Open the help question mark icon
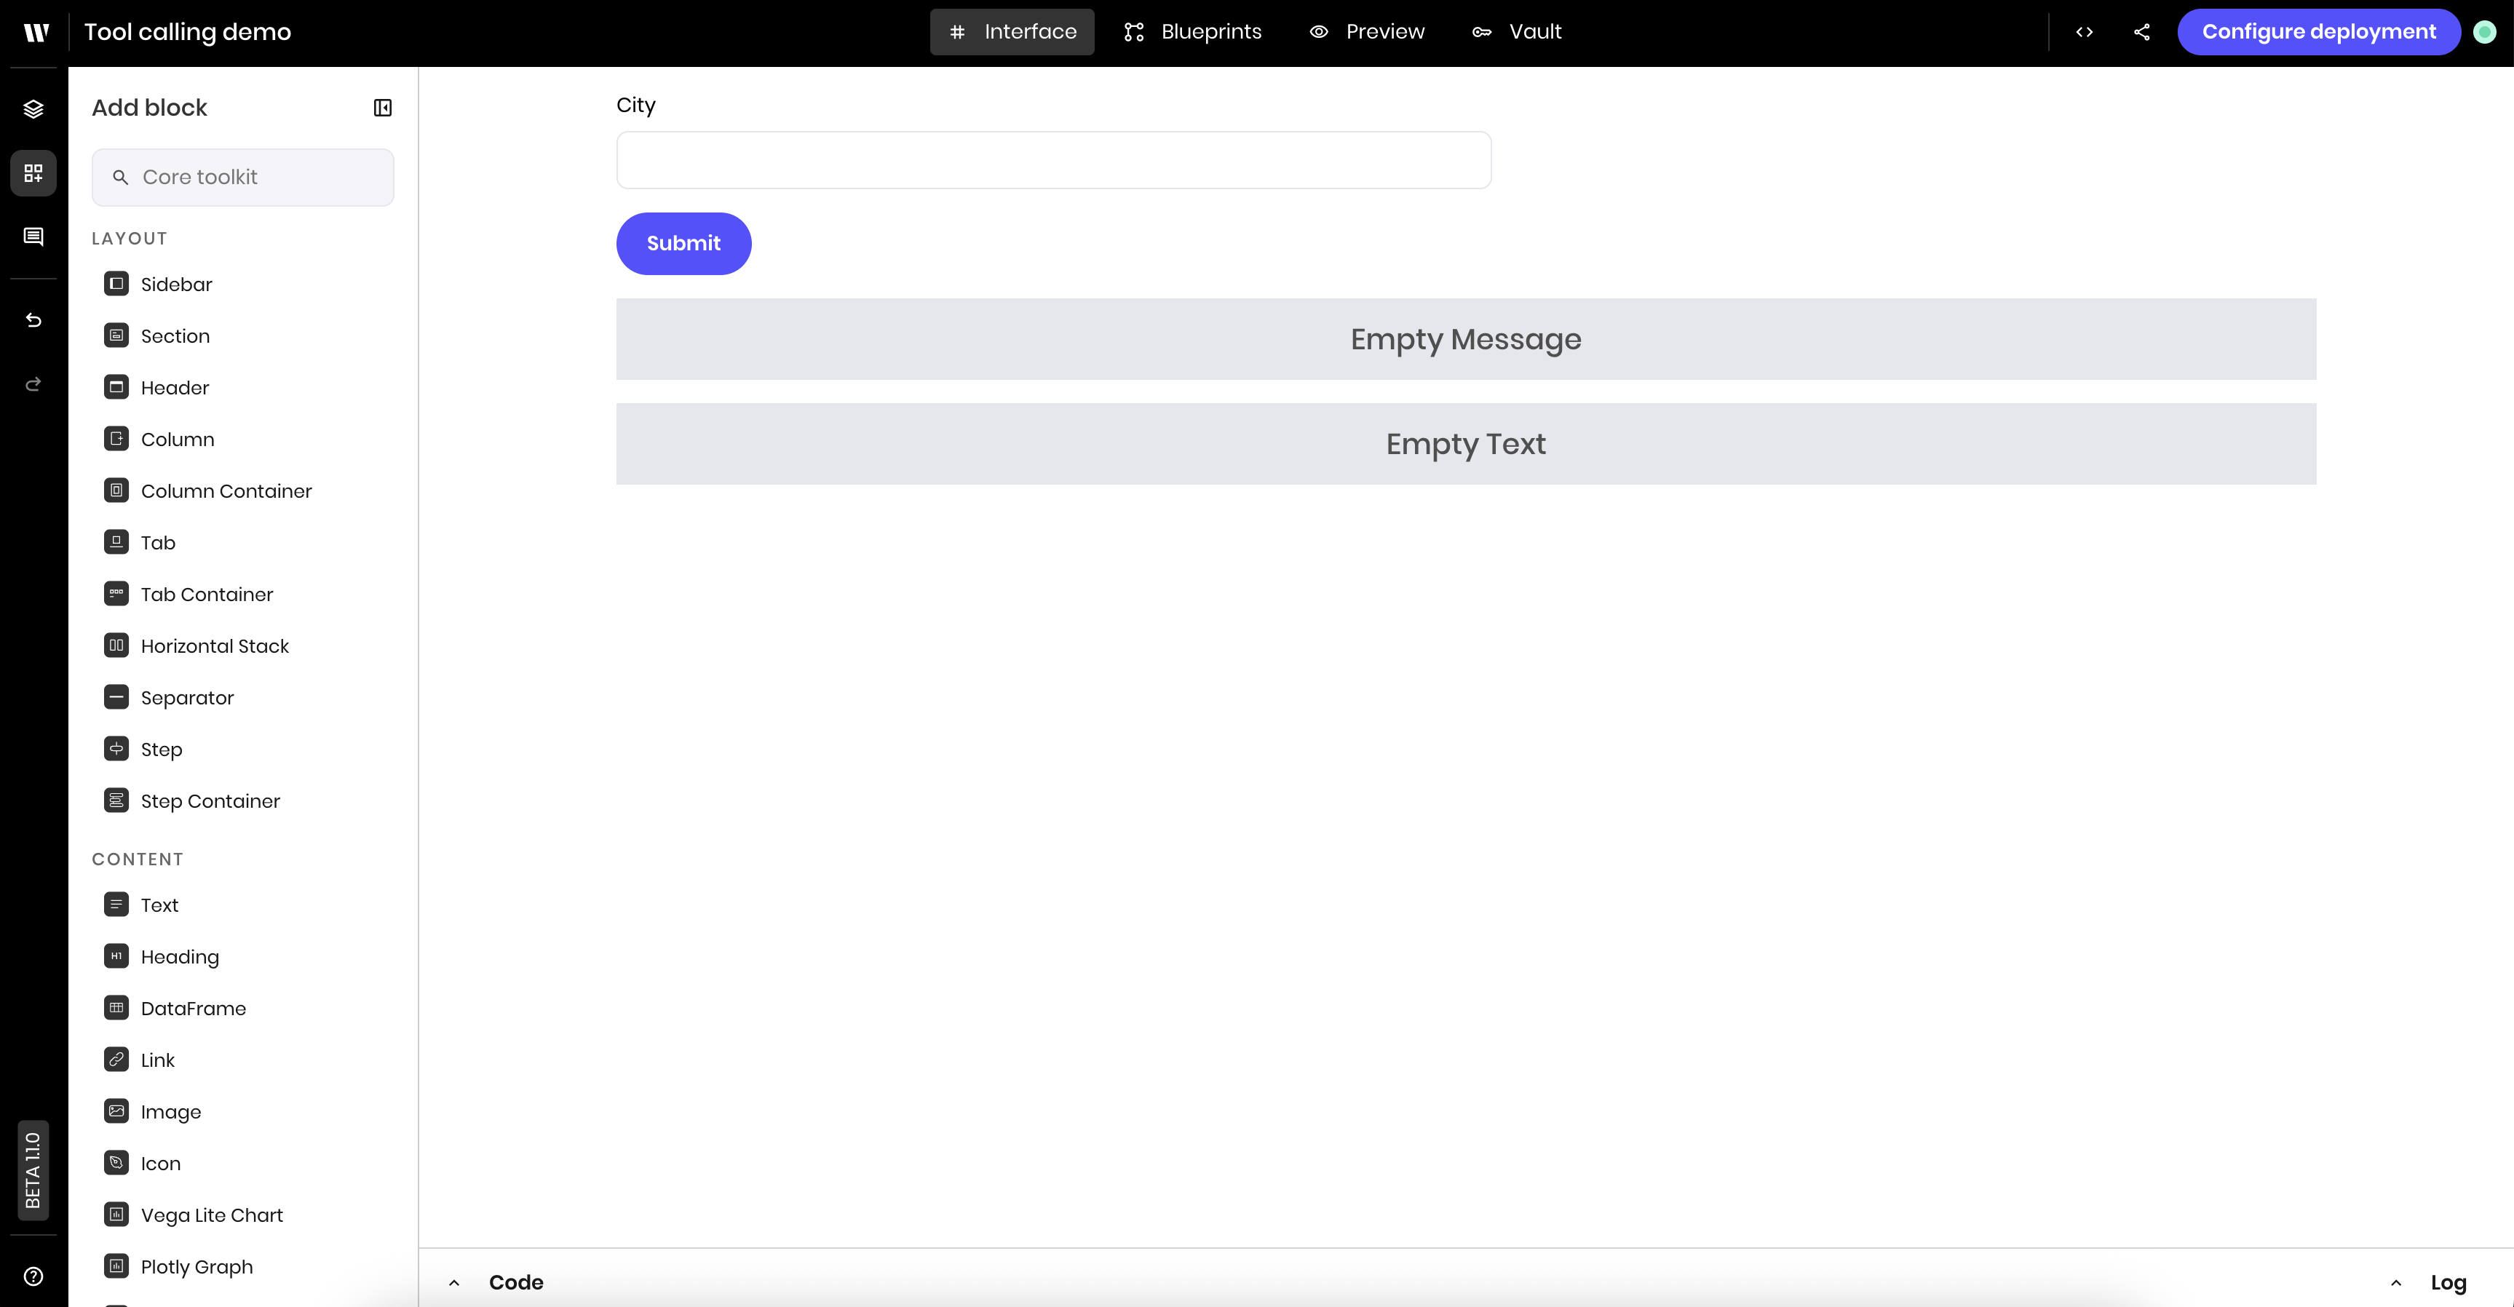 pos(33,1276)
